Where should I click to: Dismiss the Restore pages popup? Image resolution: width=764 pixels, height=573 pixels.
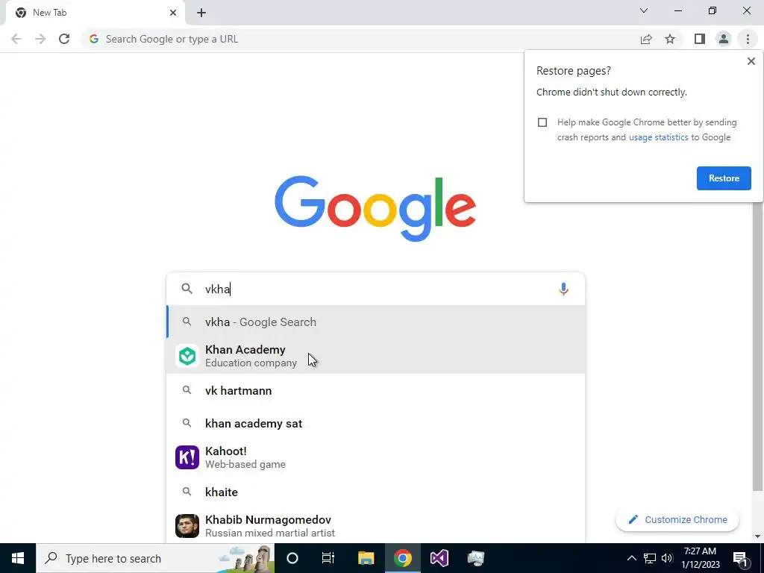(751, 61)
